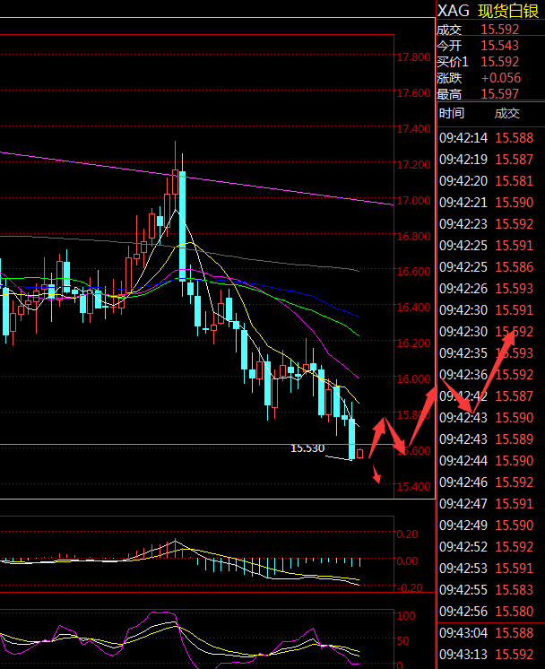Pick the 09:42:21 tick row
Image resolution: width=545 pixels, height=669 pixels.
tap(487, 203)
